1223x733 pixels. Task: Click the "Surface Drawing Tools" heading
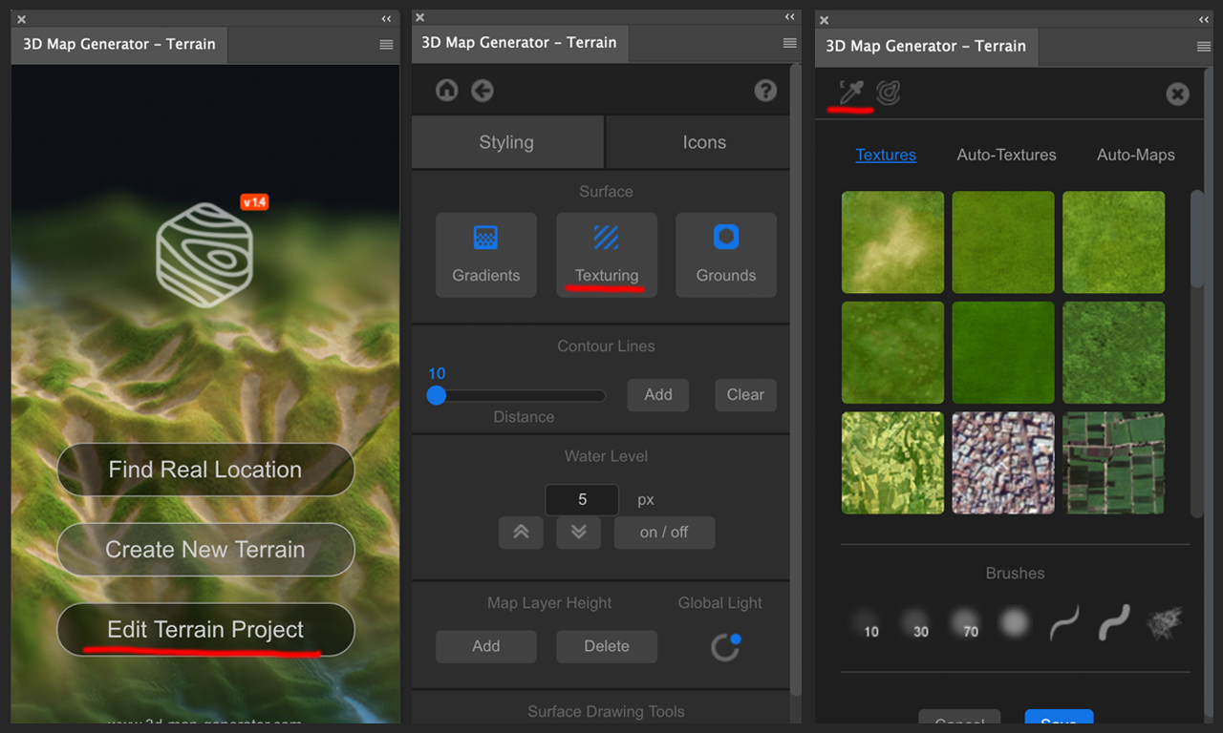coord(607,711)
